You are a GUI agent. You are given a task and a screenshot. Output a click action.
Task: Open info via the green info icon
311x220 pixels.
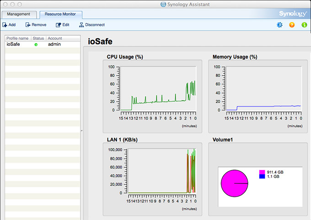click(x=304, y=25)
